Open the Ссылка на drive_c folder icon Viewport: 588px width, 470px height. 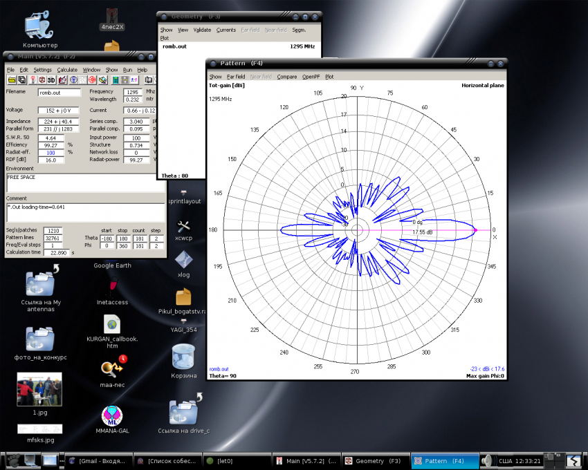click(184, 413)
